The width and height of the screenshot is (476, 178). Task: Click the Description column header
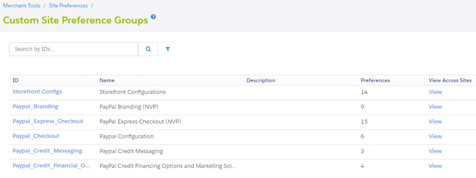261,80
